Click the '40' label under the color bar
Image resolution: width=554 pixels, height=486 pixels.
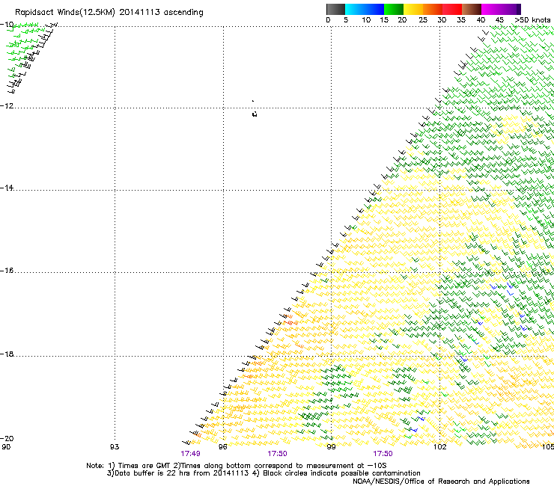(x=481, y=20)
